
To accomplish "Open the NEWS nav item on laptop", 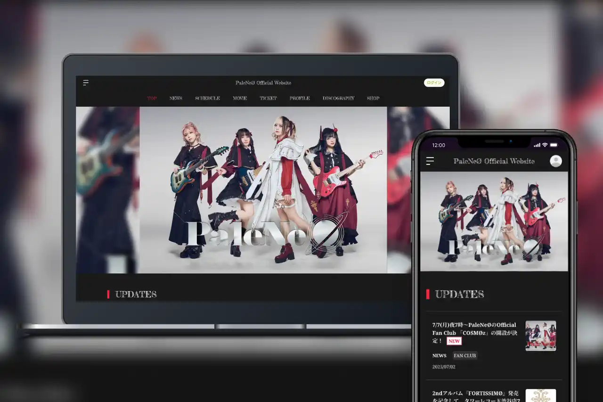I will pos(176,98).
